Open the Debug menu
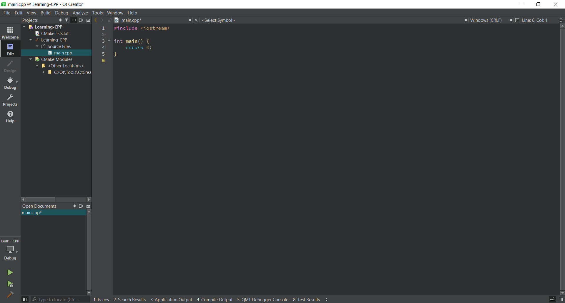Screen dimensions: 565x303 tap(62, 13)
